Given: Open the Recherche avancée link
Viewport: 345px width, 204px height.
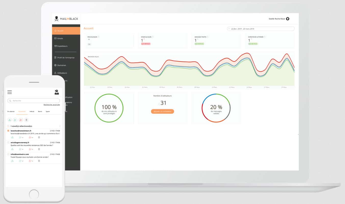Looking at the screenshot, I should (52, 105).
